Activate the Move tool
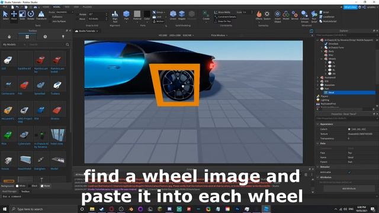The height and width of the screenshot is (213, 379). (14, 15)
